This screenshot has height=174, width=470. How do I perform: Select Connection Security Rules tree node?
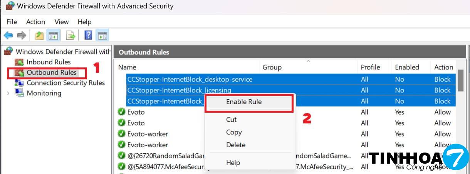point(65,83)
